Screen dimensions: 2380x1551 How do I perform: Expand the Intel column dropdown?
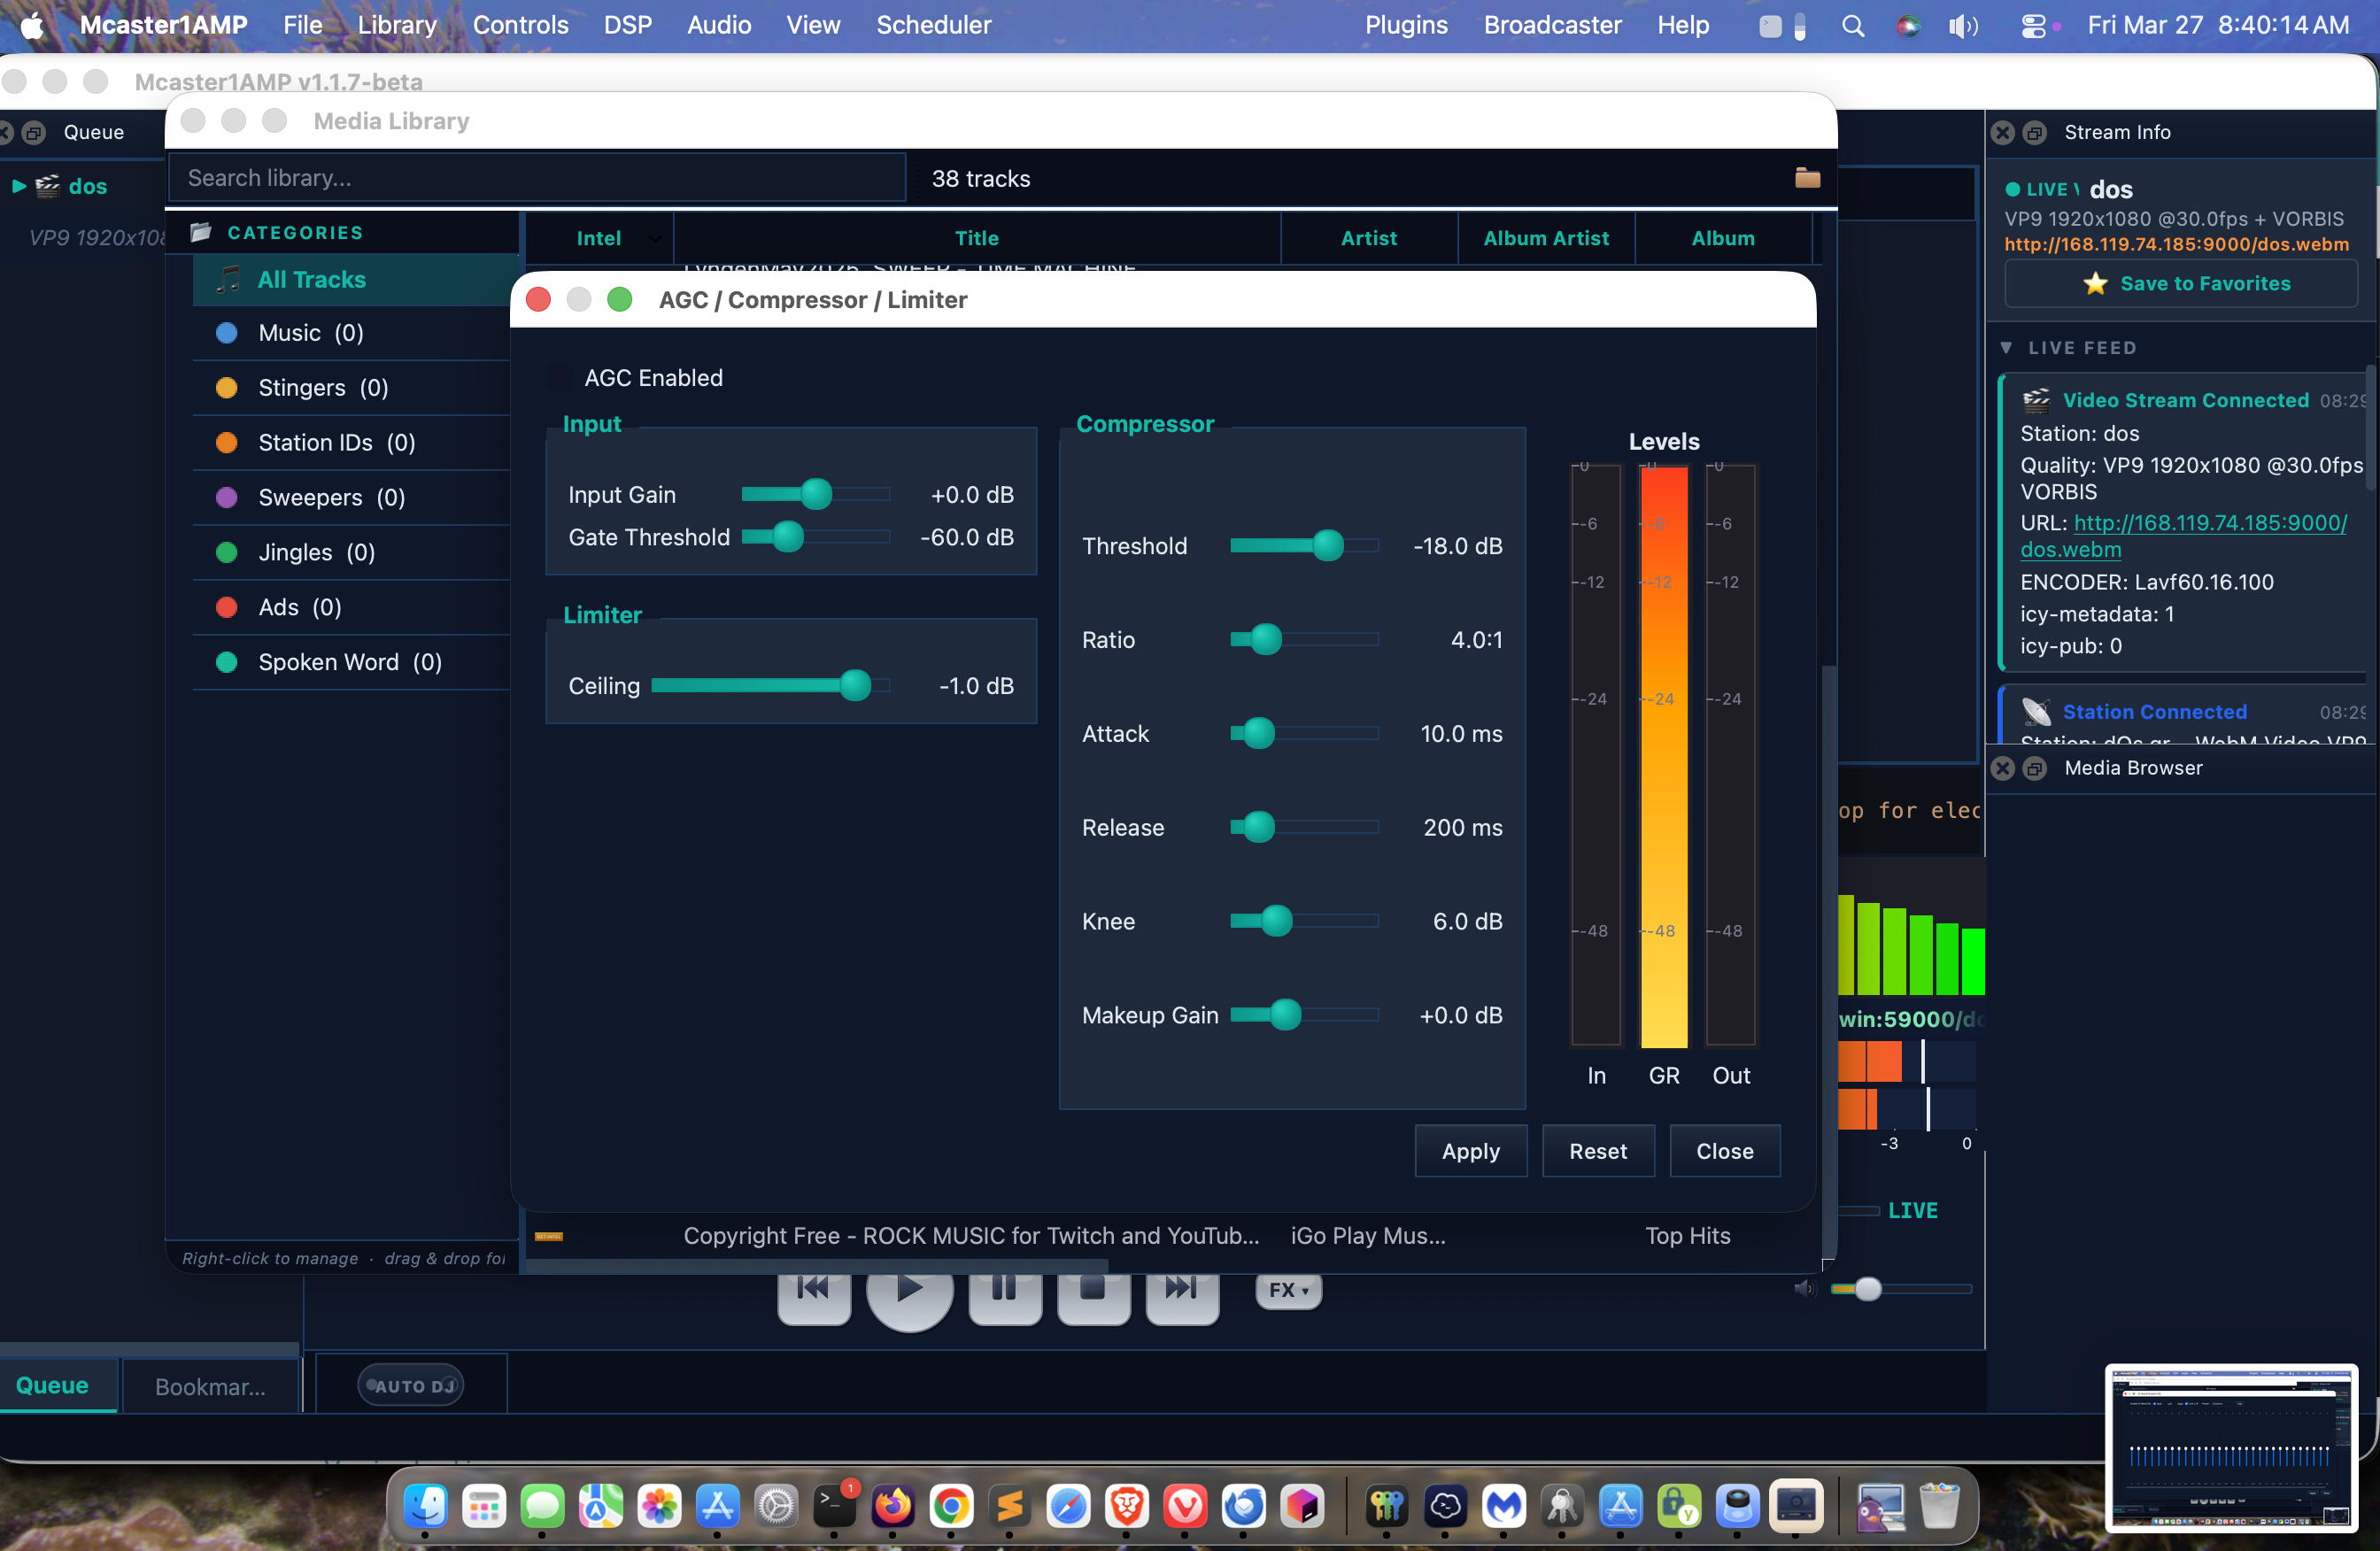pos(654,239)
